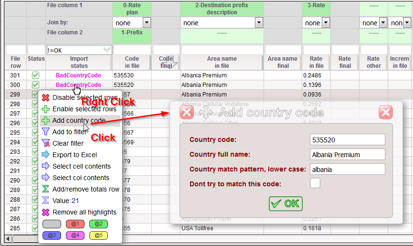
Task: Toggle Status checkbox for file row 299
Action: click(35, 94)
